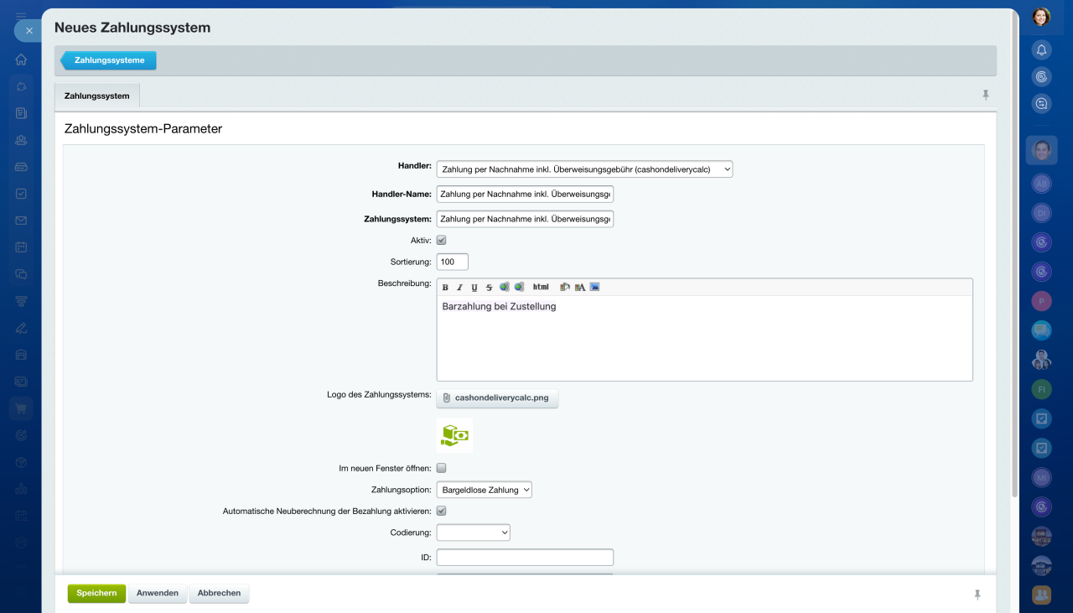1073x613 pixels.
Task: Click the ID input field
Action: (x=526, y=558)
